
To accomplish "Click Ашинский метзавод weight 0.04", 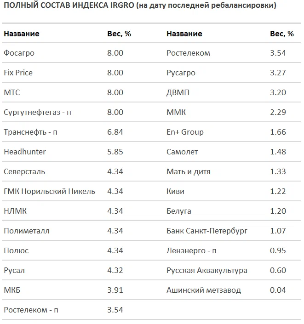I will (x=278, y=290).
